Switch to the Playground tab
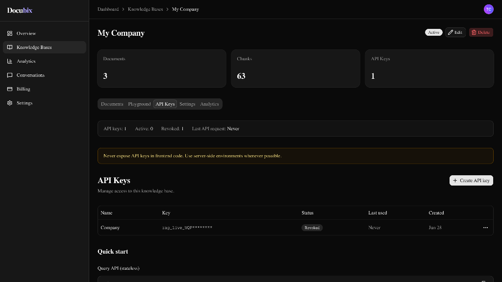Viewport: 502px width, 282px height. (x=139, y=104)
